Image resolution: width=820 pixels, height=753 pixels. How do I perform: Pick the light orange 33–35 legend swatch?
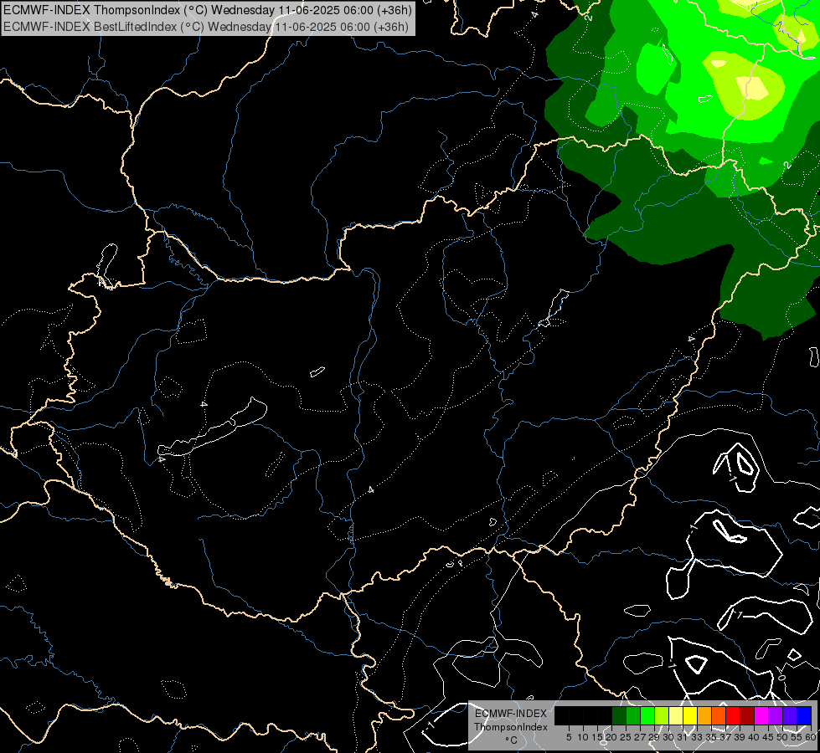click(x=705, y=715)
